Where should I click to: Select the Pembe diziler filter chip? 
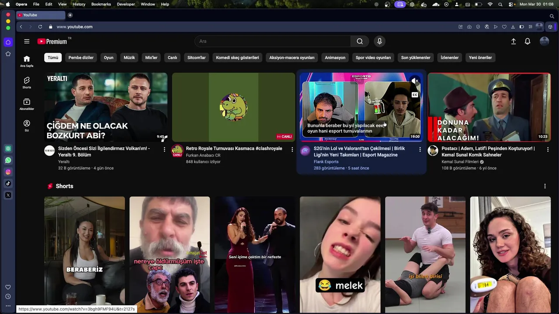coord(81,58)
